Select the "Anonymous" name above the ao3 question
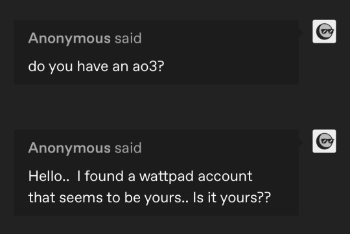The height and width of the screenshot is (234, 350). (69, 39)
